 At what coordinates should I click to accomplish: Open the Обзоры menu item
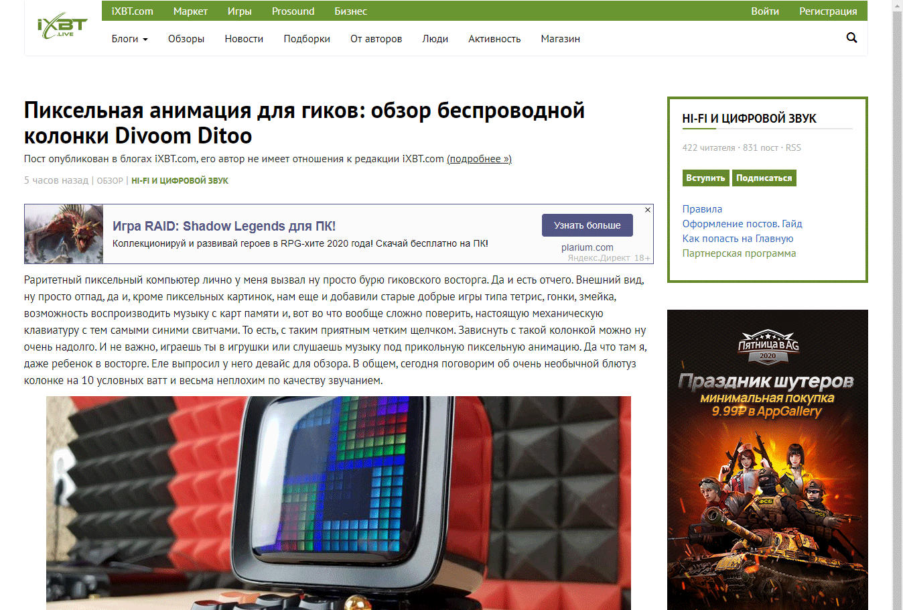[186, 39]
